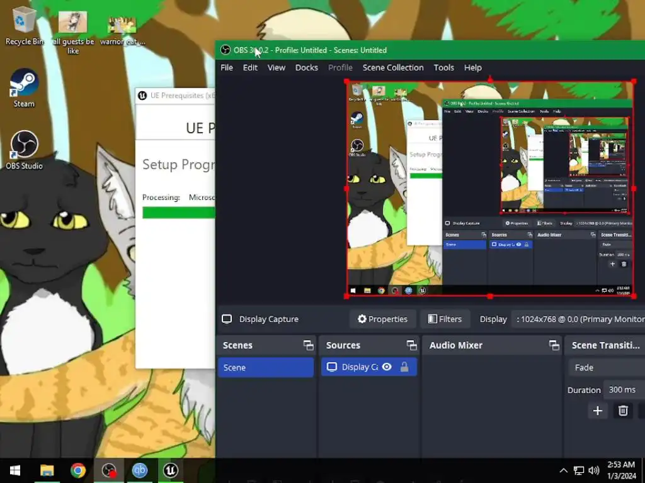
Task: Open the Help menu in OBS
Action: [x=472, y=68]
